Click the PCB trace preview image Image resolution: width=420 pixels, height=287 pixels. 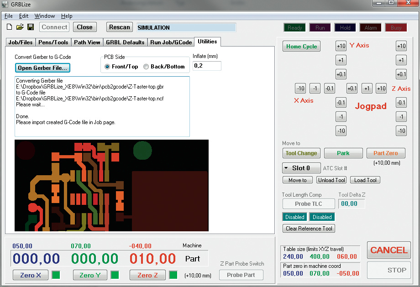point(111,185)
